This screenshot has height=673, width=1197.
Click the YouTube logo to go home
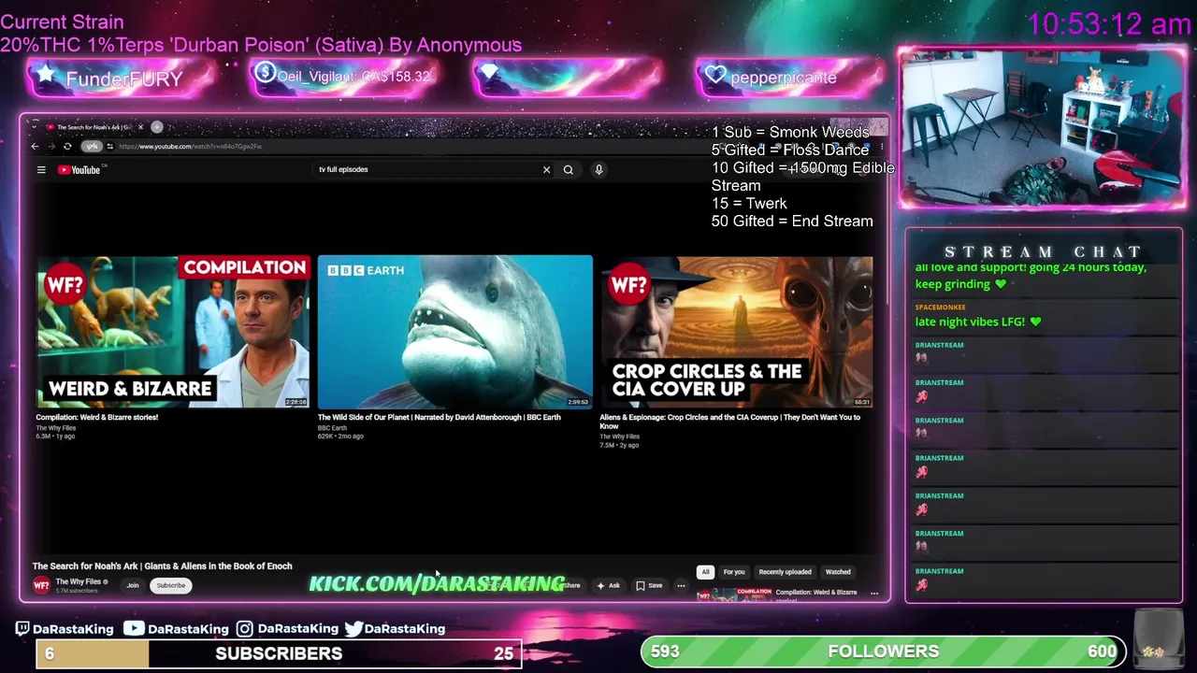tap(79, 169)
